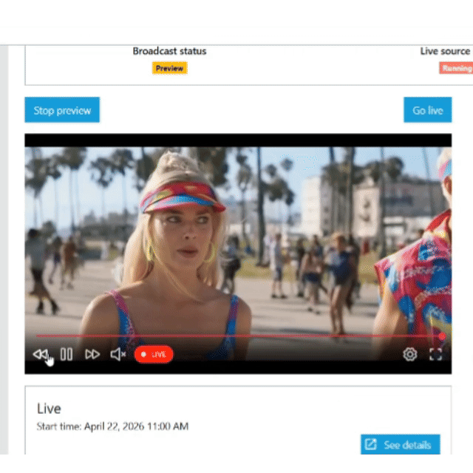Click the yellow Preview status badge
The width and height of the screenshot is (473, 473).
click(x=169, y=68)
